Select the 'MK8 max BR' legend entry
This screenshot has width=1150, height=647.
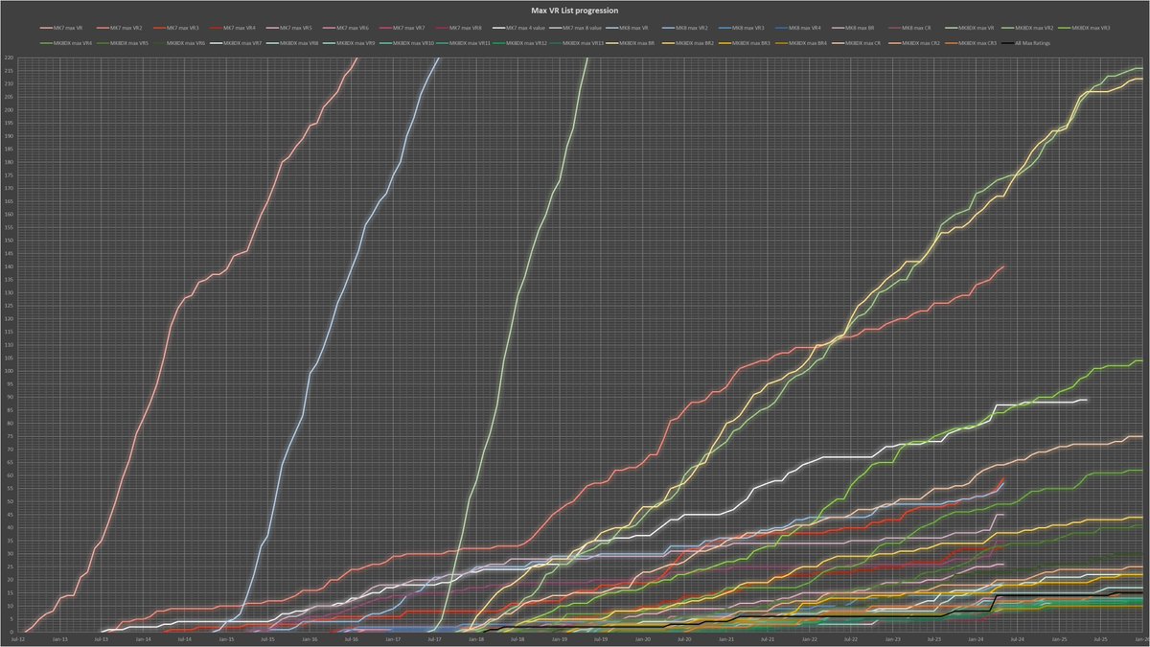point(854,28)
